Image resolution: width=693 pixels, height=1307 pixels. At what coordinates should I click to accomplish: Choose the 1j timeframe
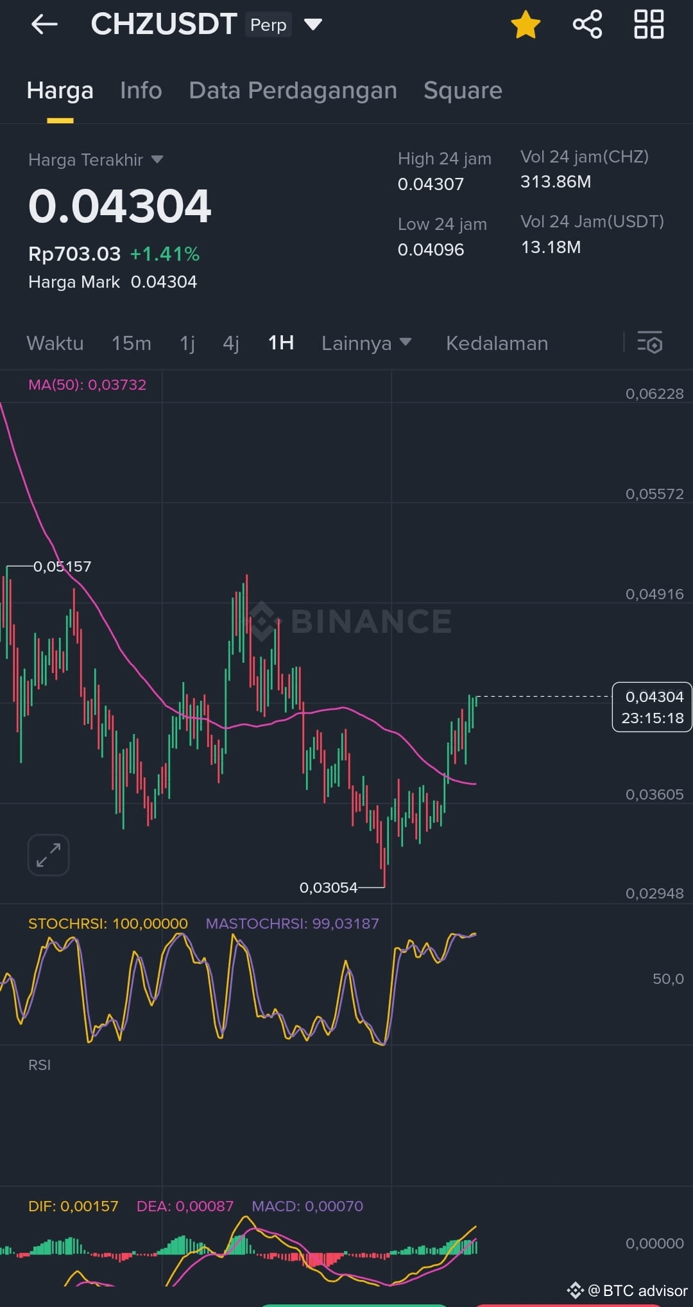point(187,343)
